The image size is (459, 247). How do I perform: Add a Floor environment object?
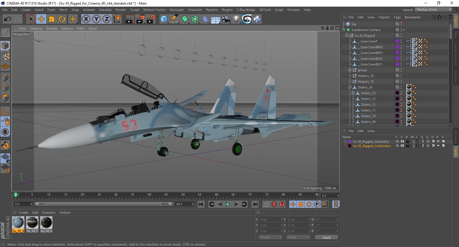pyautogui.click(x=216, y=19)
